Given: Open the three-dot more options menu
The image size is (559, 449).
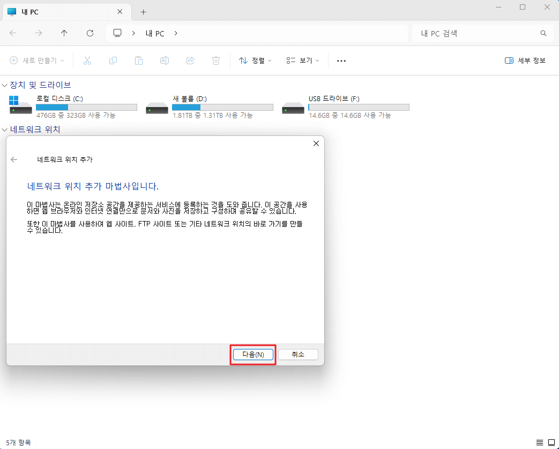Looking at the screenshot, I should point(341,61).
